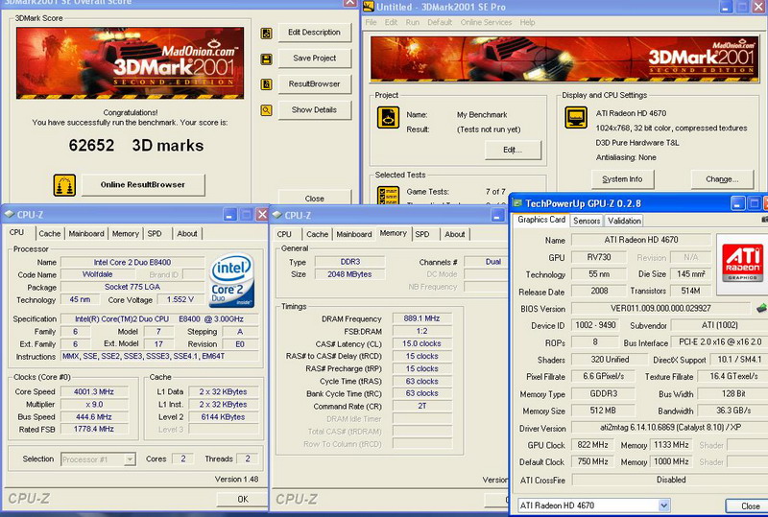Click the CAS# Latency 15.0 clocks value
The height and width of the screenshot is (517, 768).
pos(421,343)
